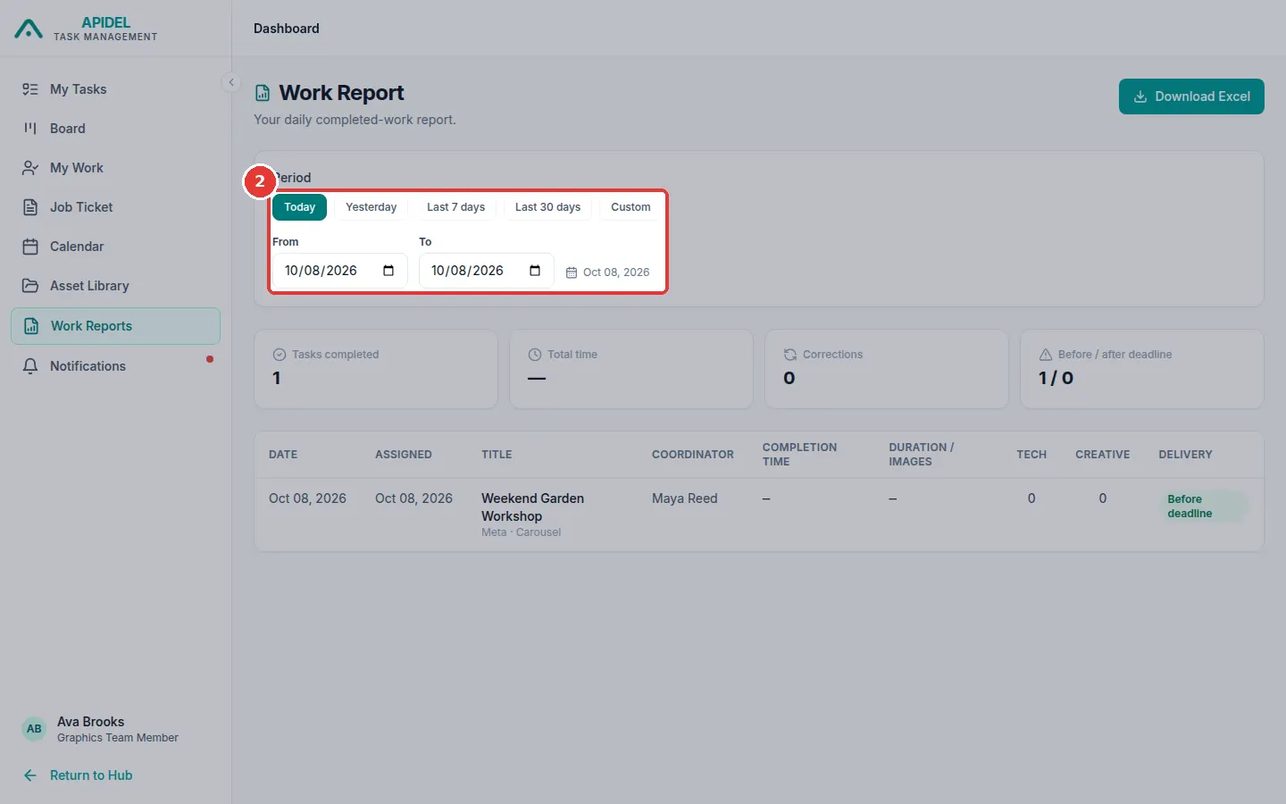
Task: Click the Maya Reed coordinator cell
Action: coord(685,498)
